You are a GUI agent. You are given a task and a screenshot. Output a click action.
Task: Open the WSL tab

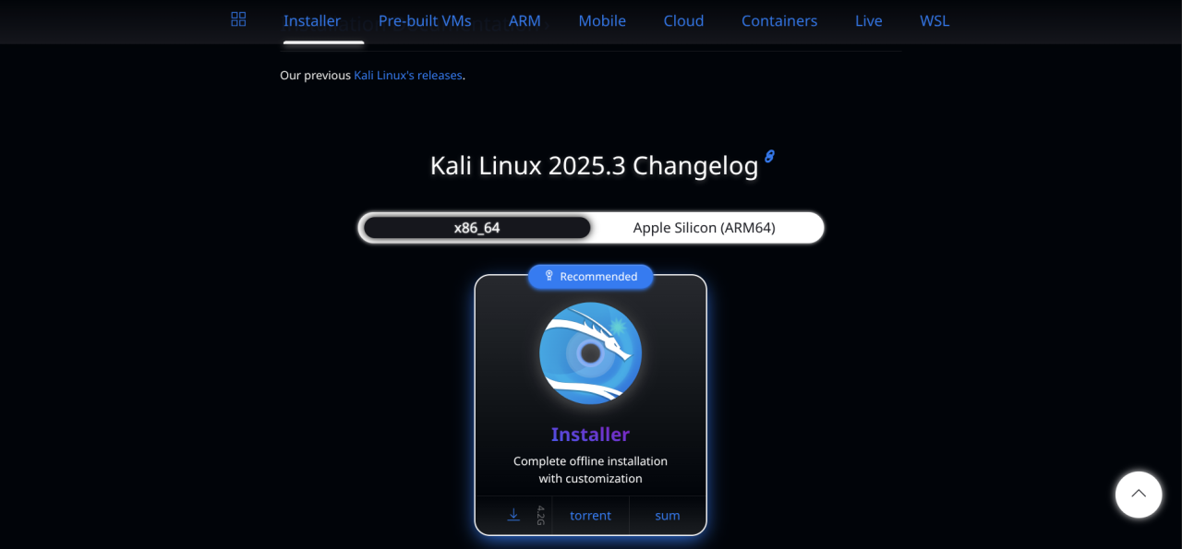tap(934, 20)
